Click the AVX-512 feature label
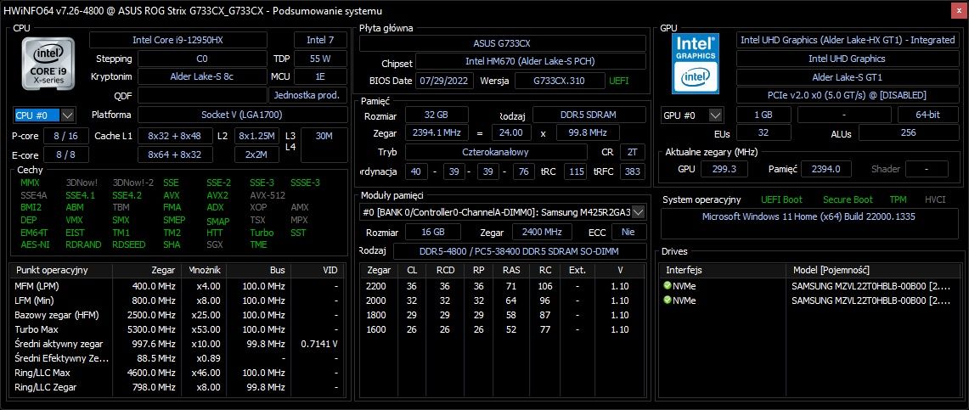 click(x=268, y=195)
